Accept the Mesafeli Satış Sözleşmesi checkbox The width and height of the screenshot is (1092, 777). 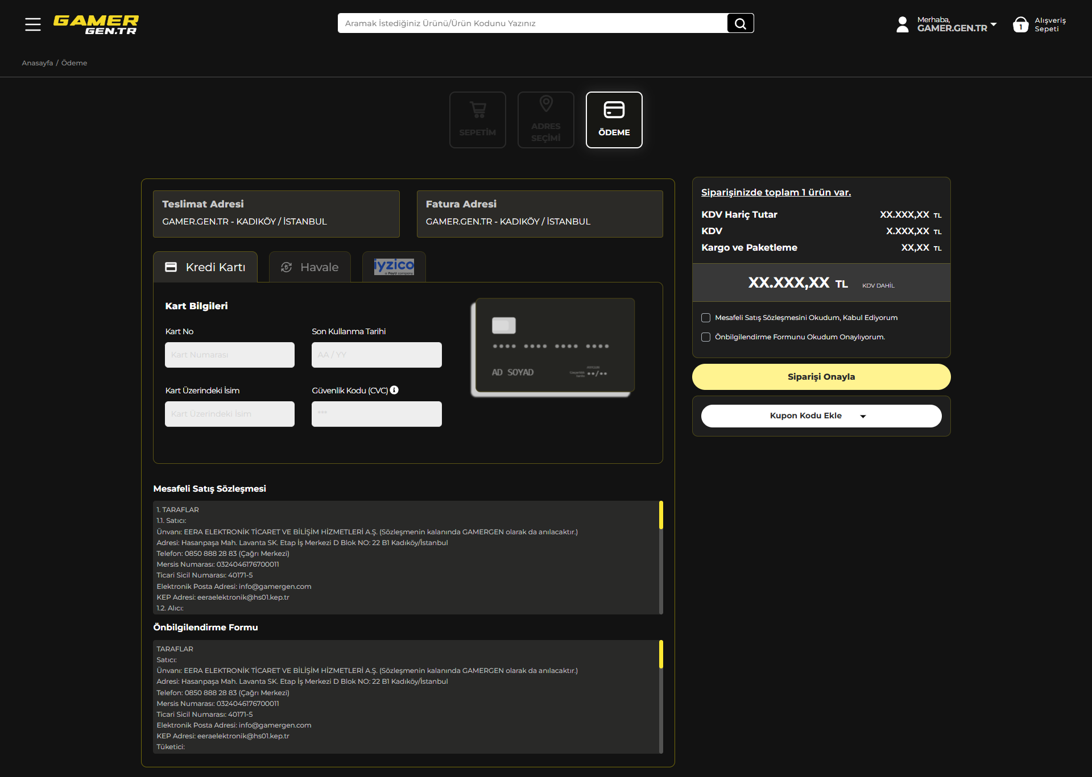(x=706, y=318)
